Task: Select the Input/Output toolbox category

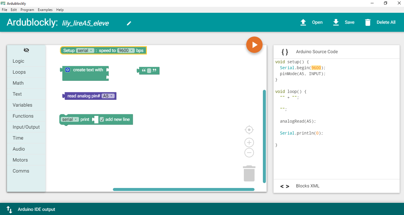Action: tap(26, 127)
